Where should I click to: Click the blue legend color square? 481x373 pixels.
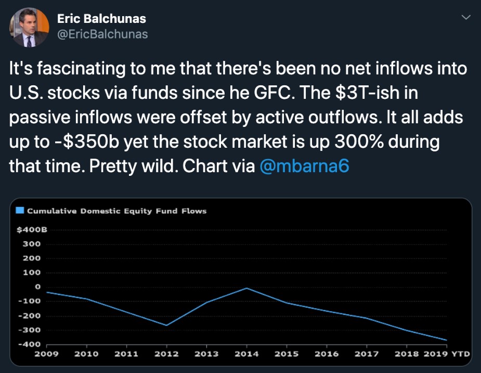(x=20, y=210)
